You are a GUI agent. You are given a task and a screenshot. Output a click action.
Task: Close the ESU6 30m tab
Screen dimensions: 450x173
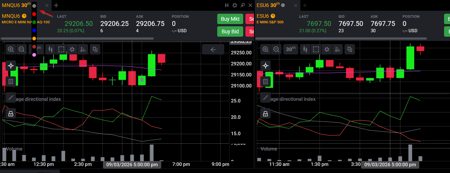click(x=295, y=6)
